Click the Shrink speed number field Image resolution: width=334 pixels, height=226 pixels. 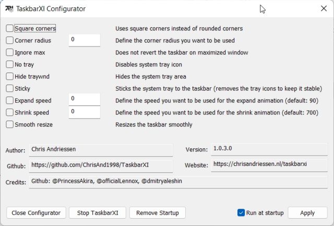point(84,112)
